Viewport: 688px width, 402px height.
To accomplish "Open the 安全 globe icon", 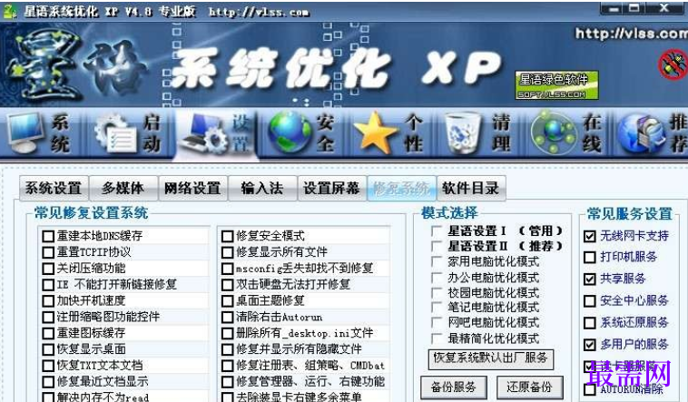I will pos(290,132).
